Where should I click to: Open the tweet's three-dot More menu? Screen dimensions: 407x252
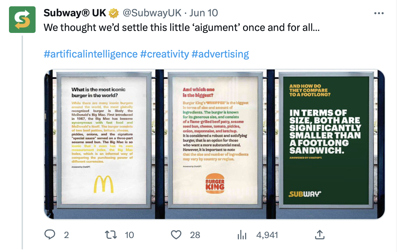point(379,13)
